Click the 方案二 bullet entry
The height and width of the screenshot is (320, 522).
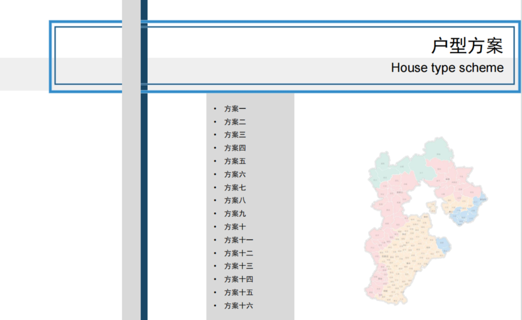235,122
